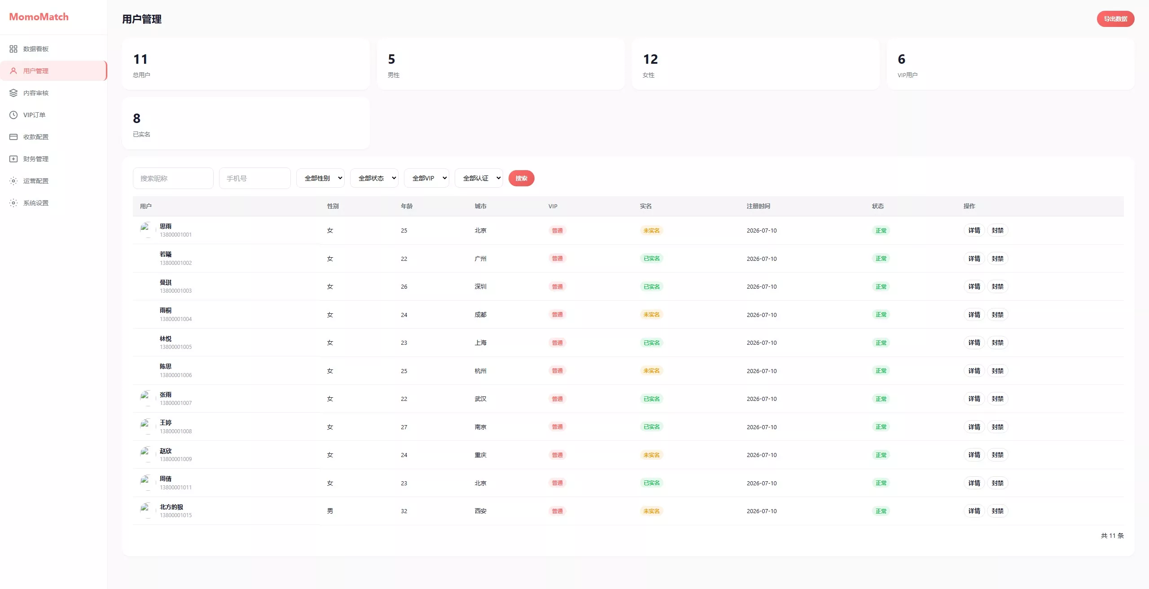Click the 收款配置 card icon
Screen dimensions: 1149x589
pos(13,137)
